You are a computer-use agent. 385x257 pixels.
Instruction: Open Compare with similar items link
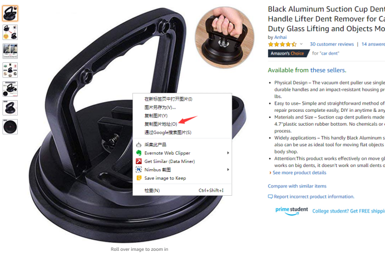[297, 186]
